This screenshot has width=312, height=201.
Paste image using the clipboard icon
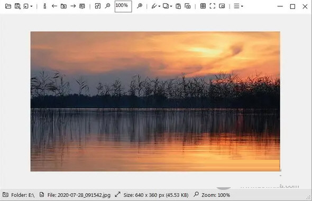(178, 6)
